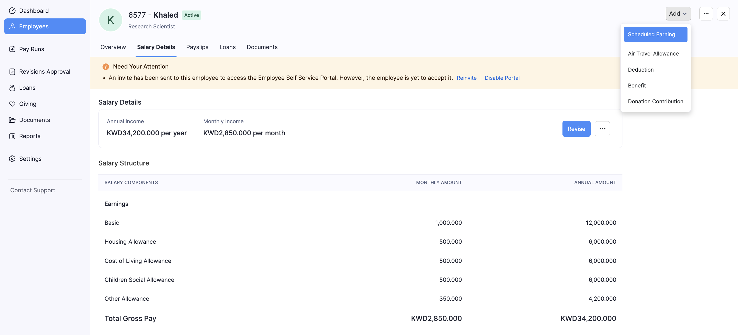Switch to the Payslips tab
738x335 pixels.
[x=197, y=47]
